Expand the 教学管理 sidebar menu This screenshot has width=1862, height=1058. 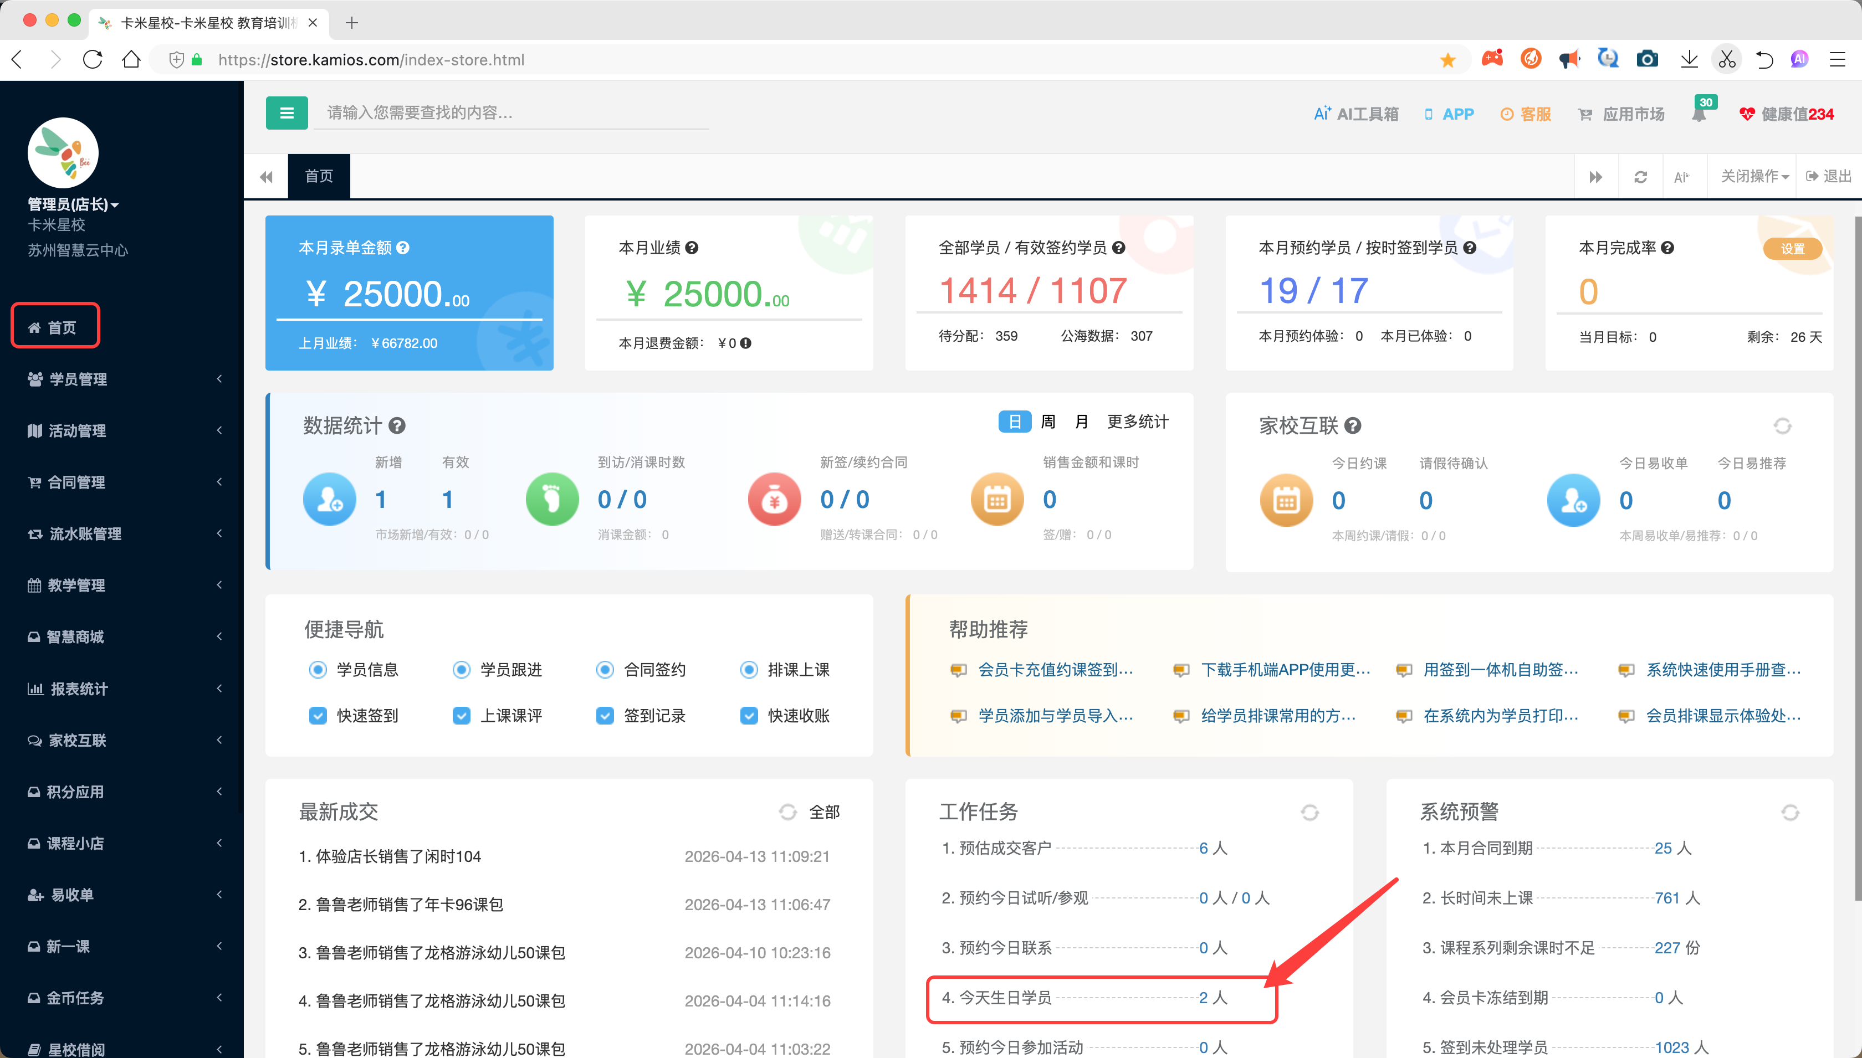coord(122,585)
